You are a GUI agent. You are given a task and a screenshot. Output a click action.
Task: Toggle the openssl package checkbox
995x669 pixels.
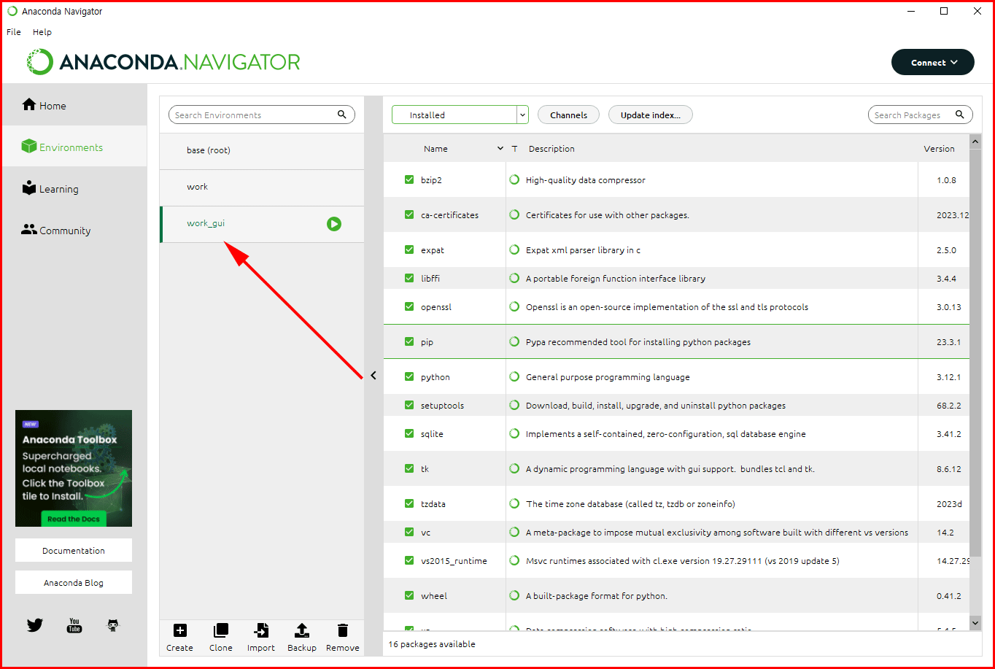point(409,306)
